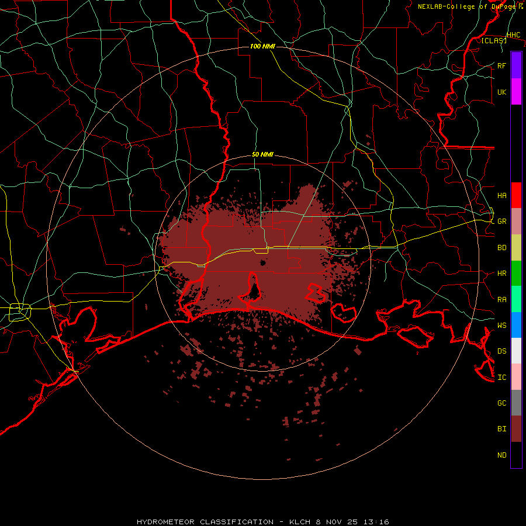526x526 pixels.
Task: Select the RA light green swatch
Action: pos(516,299)
